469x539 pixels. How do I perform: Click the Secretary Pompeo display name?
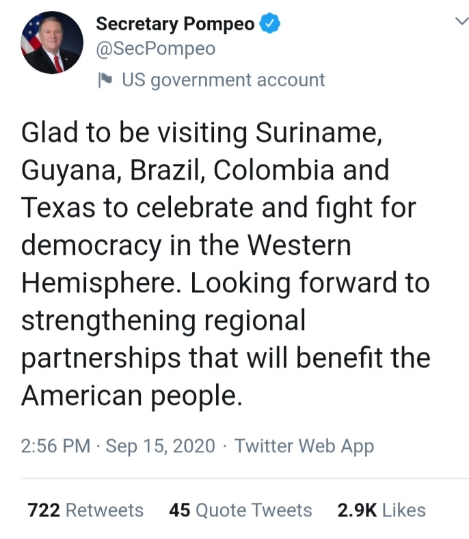pos(175,24)
